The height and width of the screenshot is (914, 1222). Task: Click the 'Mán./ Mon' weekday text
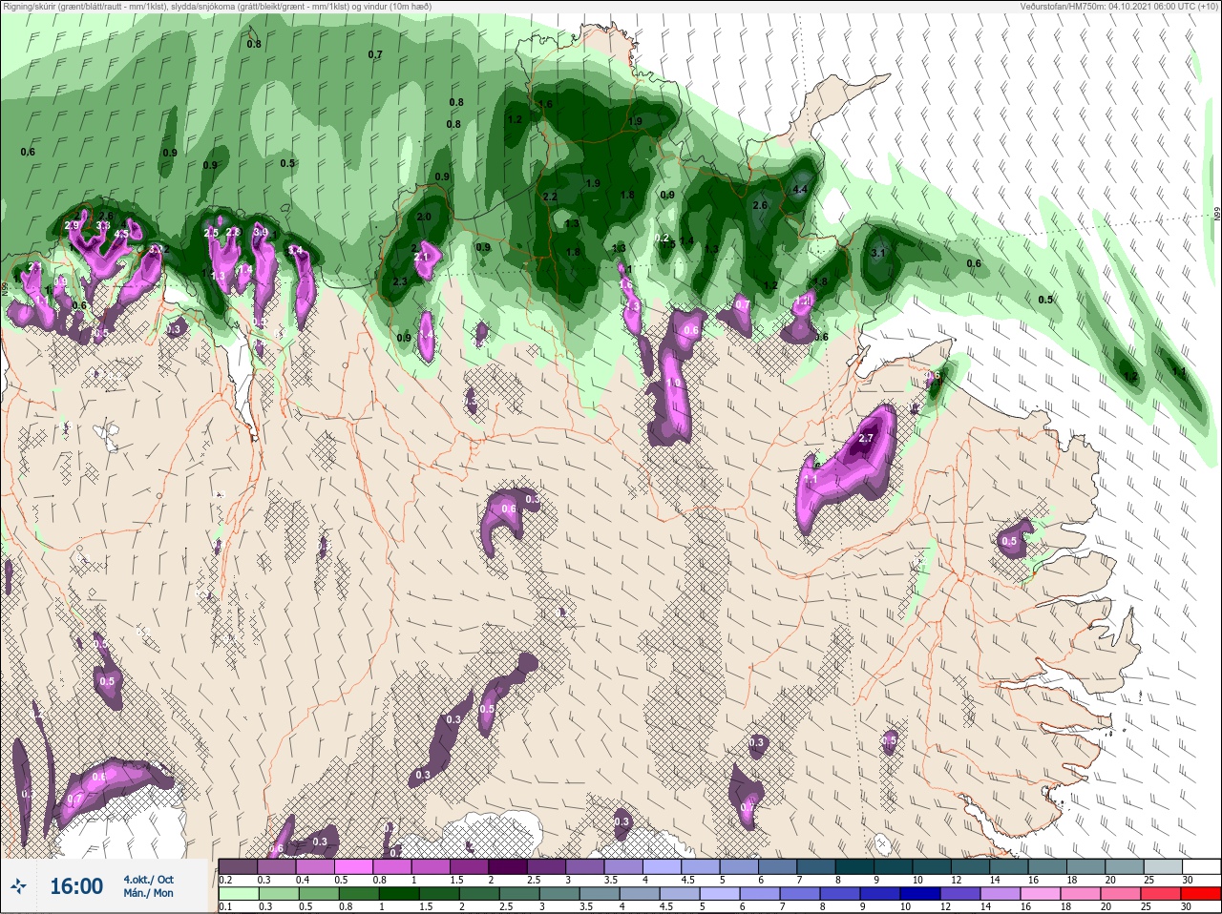coord(148,894)
